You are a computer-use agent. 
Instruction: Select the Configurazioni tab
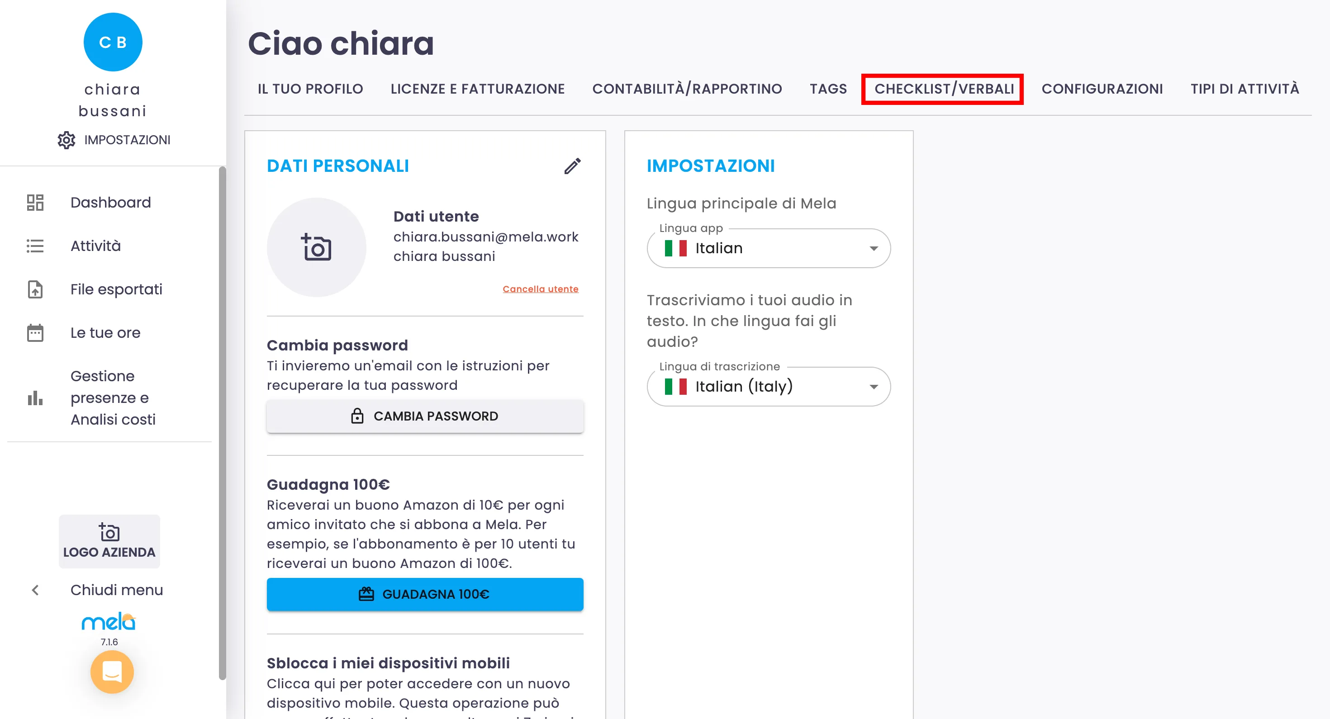click(x=1102, y=89)
